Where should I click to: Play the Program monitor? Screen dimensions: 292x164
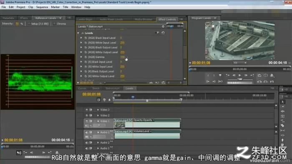point(240,75)
